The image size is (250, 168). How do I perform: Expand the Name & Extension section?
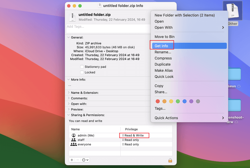coord(68,93)
